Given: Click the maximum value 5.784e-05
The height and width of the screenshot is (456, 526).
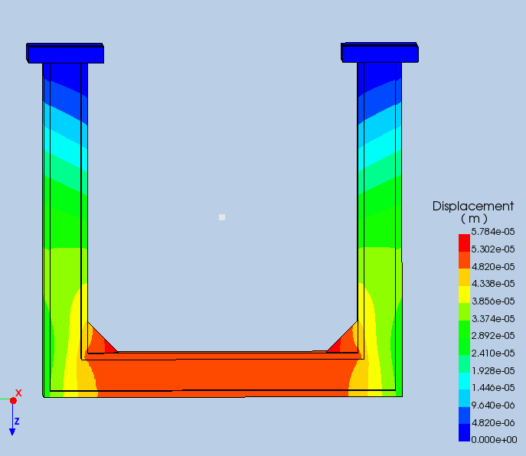Looking at the screenshot, I should pyautogui.click(x=493, y=232).
